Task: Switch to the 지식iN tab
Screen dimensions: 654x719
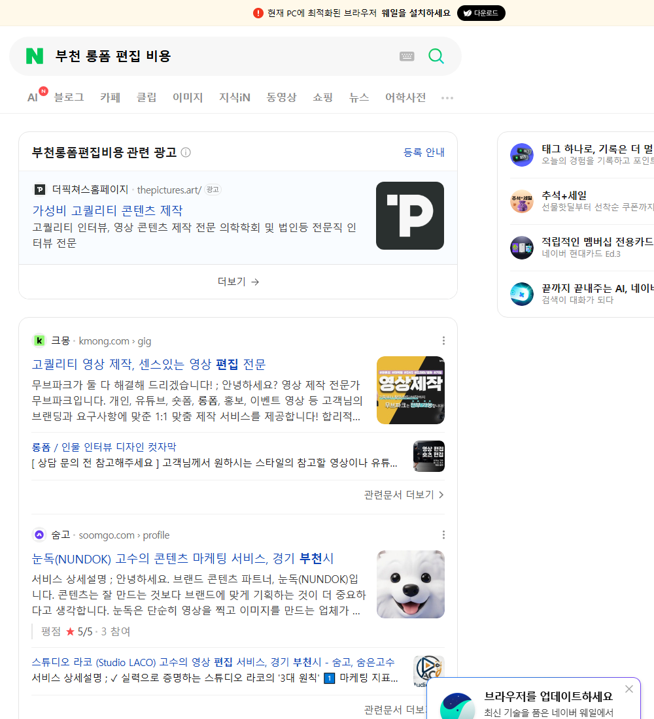Action: pos(235,97)
